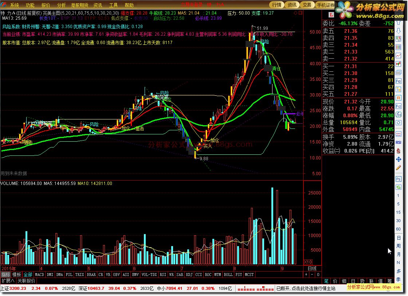The image size is (408, 296).
Task: Open the 帮助 menu
Action: coord(129,5)
